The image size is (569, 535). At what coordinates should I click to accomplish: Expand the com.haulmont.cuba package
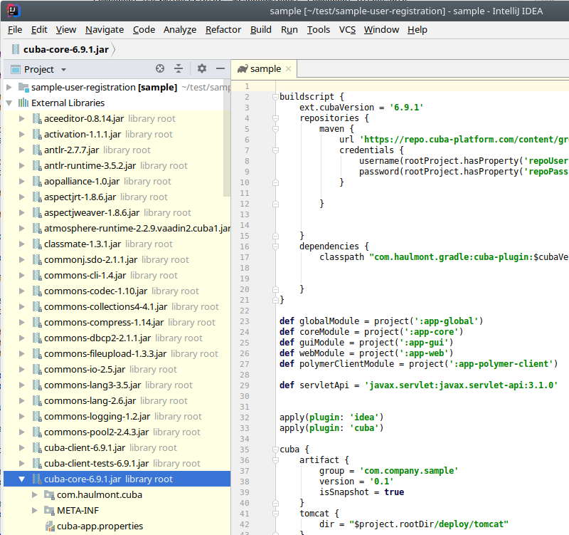point(34,494)
